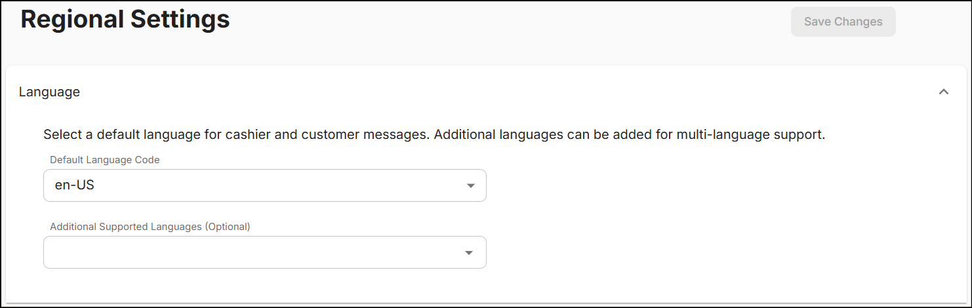Click the default language description text

point(434,135)
